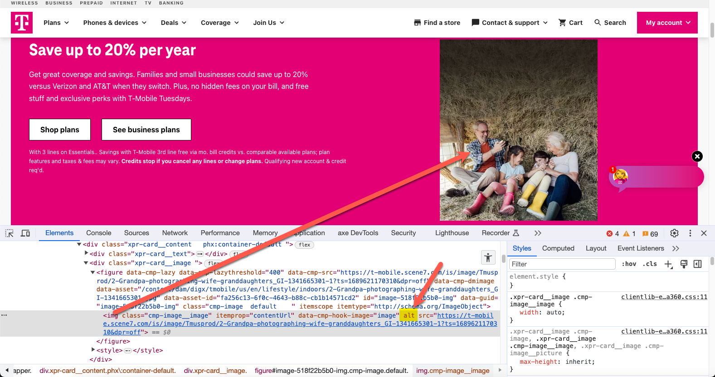
Task: Click the image src URL link
Action: pyautogui.click(x=300, y=324)
